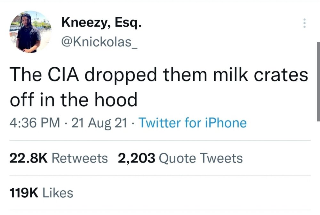The image size is (320, 215).
Task: Show the Likes label list
Action: 58,193
